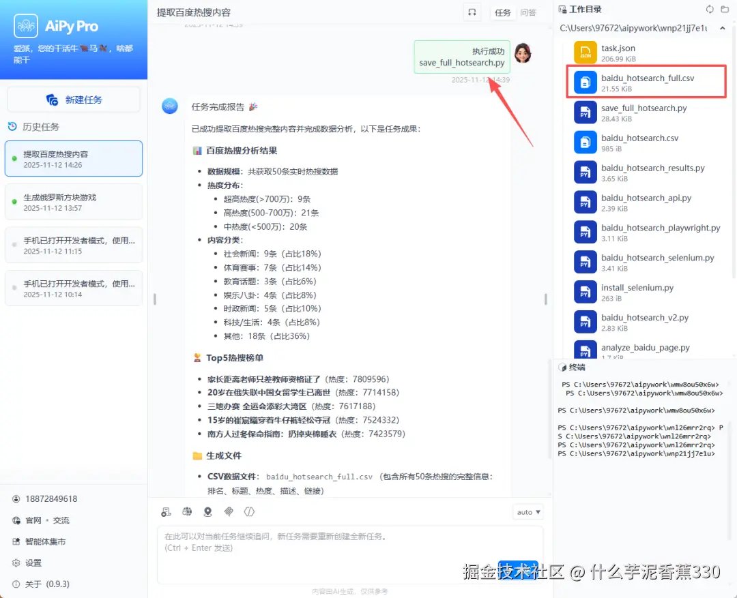Screen dimensions: 737x598
Task: Open baidu_hotsearch_api.py file
Action: [x=646, y=203]
